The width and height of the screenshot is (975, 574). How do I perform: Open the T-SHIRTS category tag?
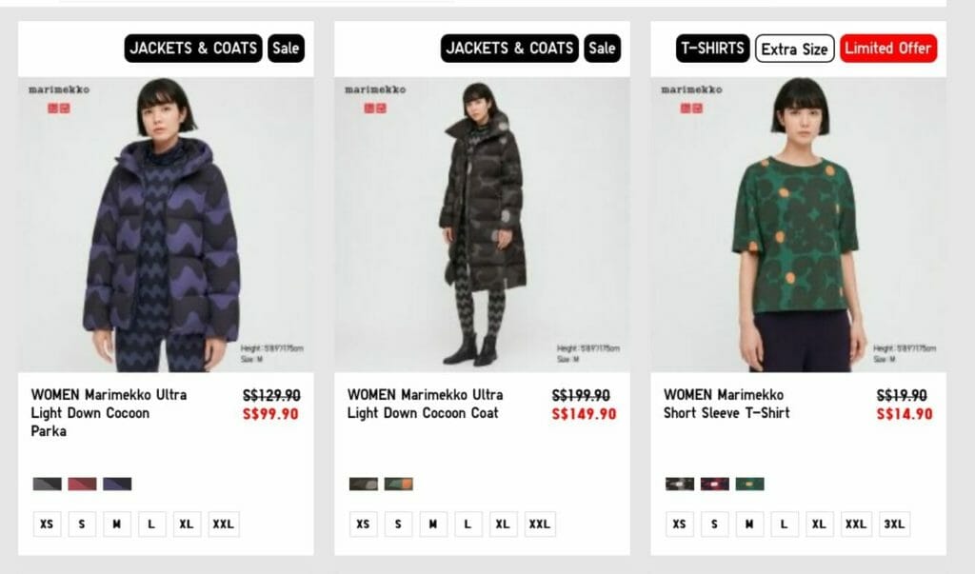coord(712,49)
